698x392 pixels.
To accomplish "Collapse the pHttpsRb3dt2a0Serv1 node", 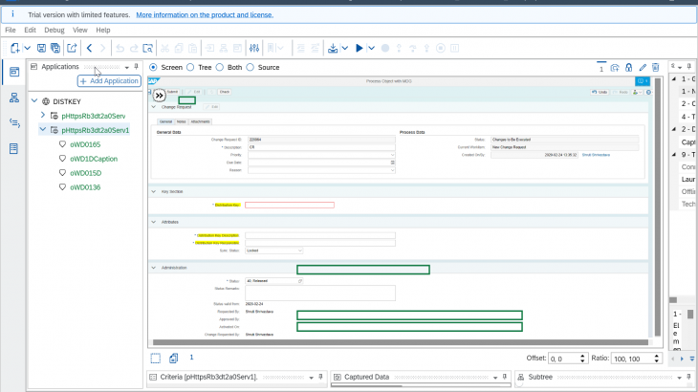I will point(43,129).
